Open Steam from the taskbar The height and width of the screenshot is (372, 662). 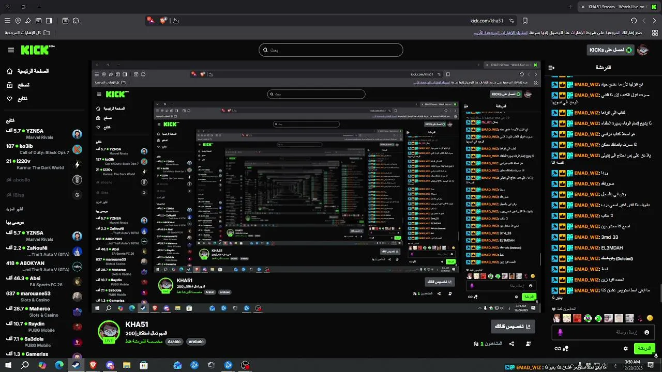coord(76,365)
